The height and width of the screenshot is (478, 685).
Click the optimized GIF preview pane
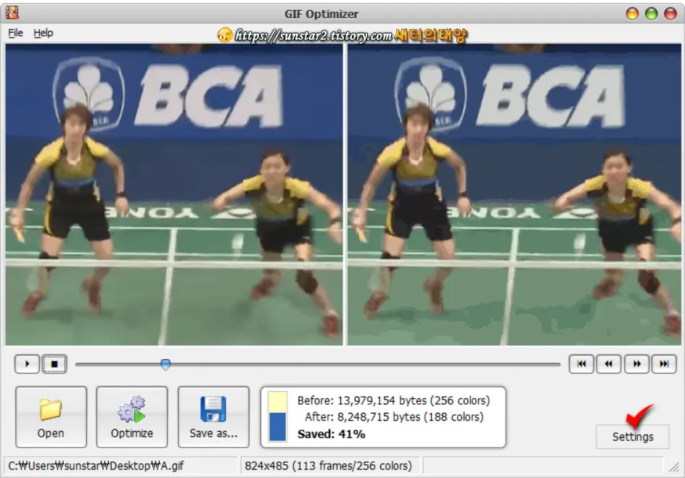coord(514,194)
